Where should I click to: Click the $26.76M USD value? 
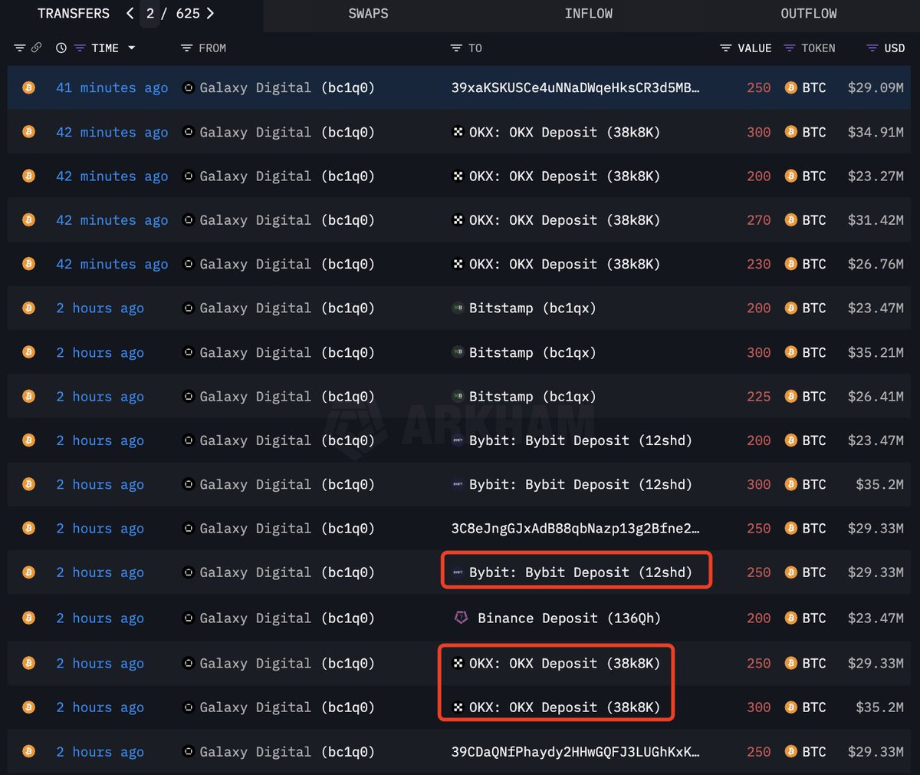(x=876, y=264)
